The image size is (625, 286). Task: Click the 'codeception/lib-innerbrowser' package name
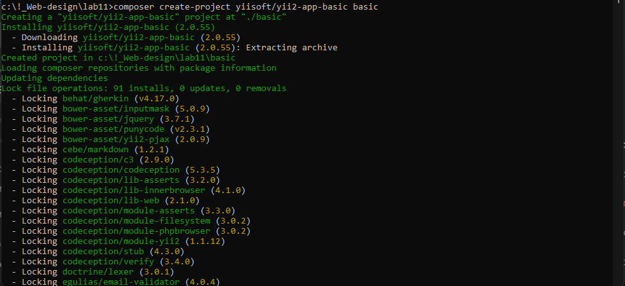click(x=134, y=190)
